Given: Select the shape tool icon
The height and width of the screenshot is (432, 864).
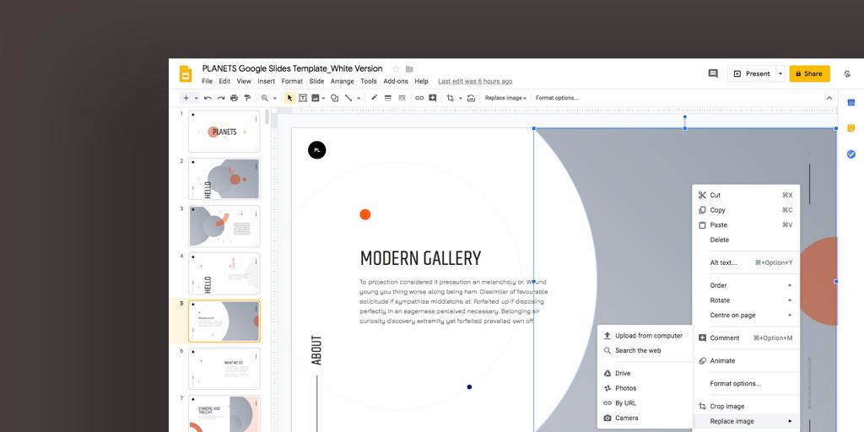Looking at the screenshot, I should (334, 98).
